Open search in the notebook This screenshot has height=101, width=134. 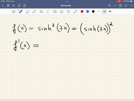point(14,6)
